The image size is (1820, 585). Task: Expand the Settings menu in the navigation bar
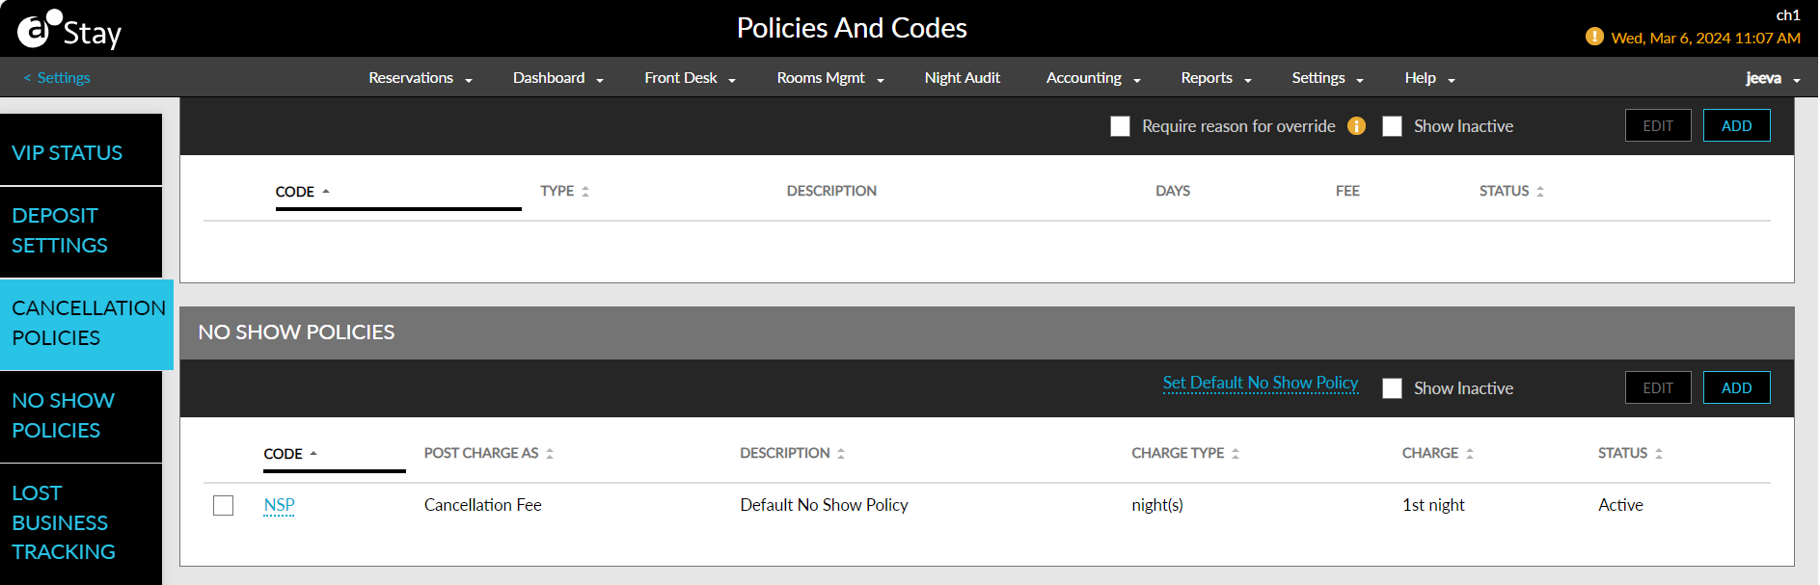1328,78
